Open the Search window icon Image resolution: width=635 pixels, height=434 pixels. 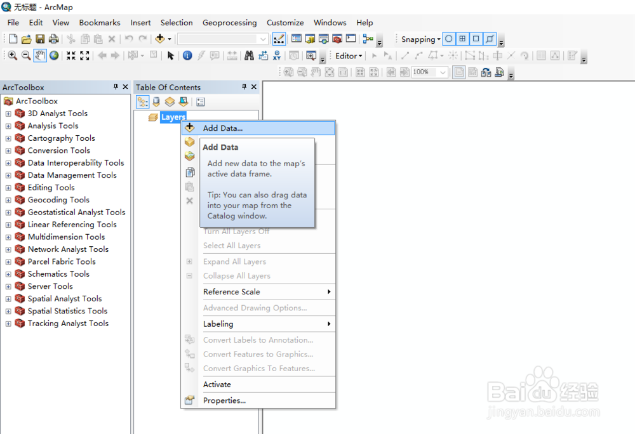(324, 39)
